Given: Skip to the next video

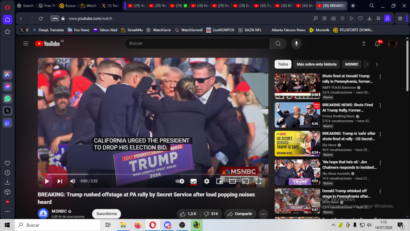Looking at the screenshot, I should [x=60, y=181].
